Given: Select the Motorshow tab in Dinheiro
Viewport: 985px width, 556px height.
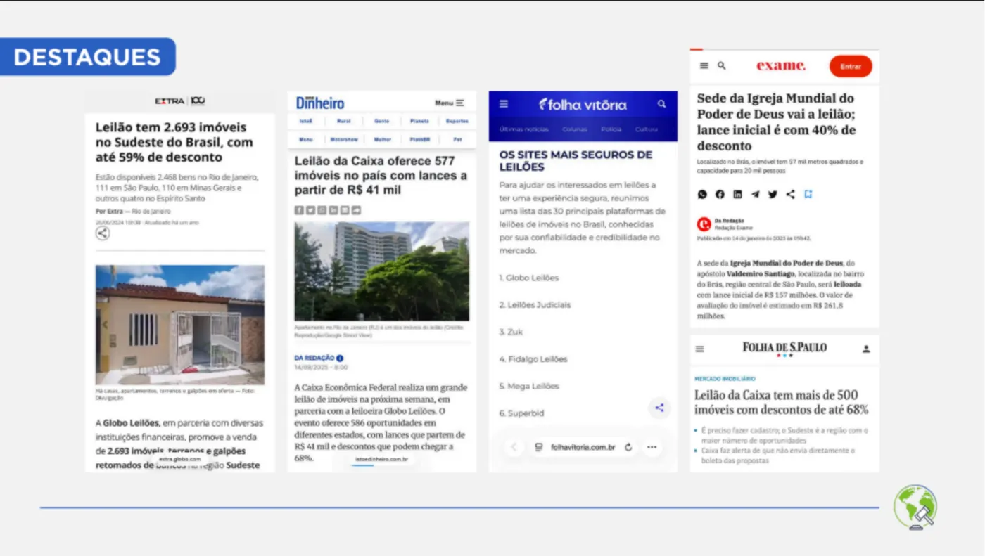Looking at the screenshot, I should (x=344, y=139).
